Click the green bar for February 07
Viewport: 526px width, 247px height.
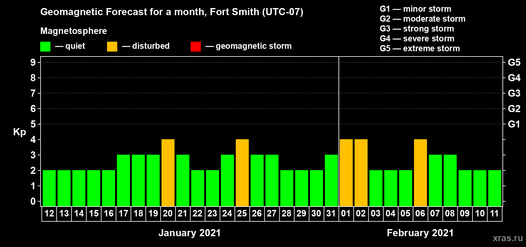[x=435, y=180]
